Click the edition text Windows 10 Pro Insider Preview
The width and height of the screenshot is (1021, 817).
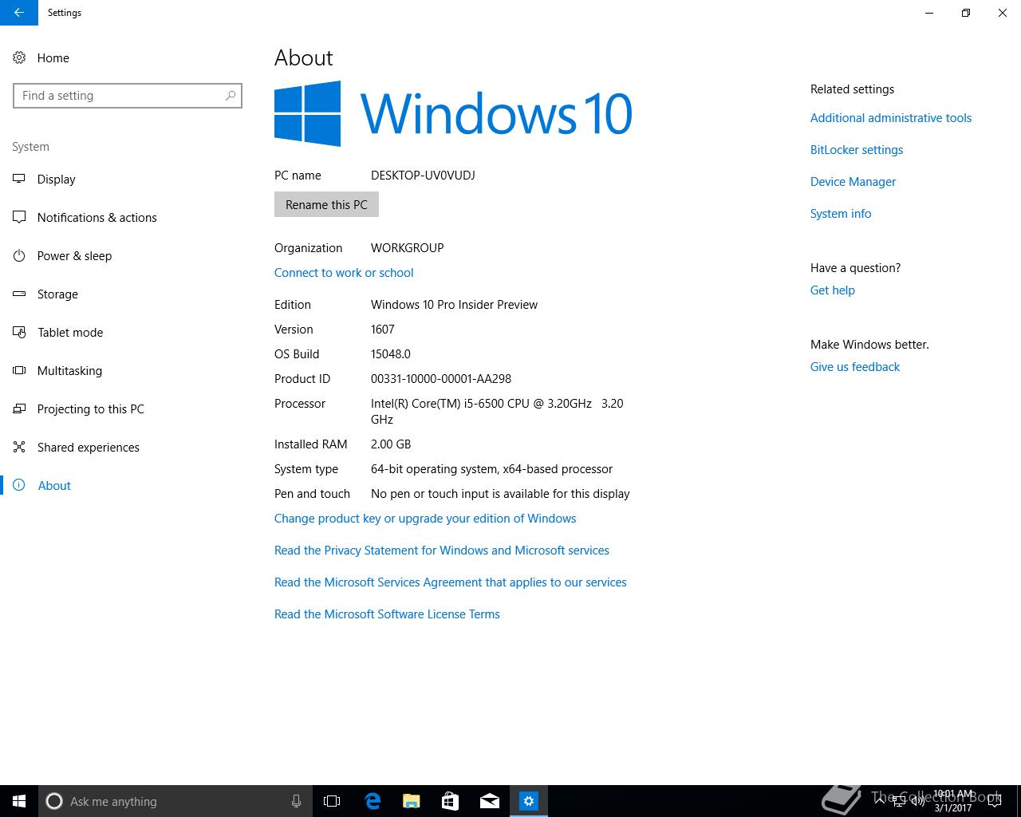[x=454, y=305]
